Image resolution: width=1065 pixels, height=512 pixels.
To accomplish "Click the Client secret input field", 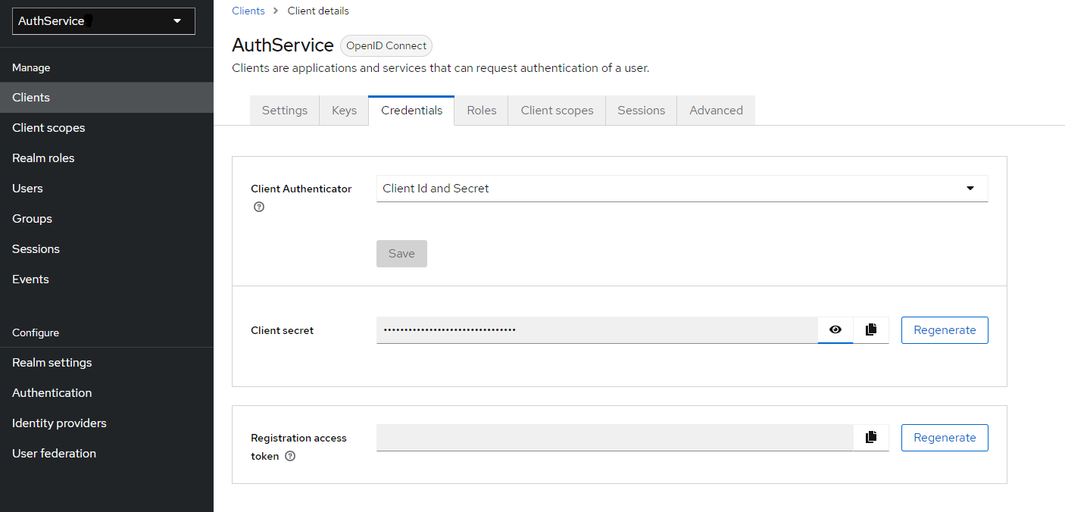I will coord(596,330).
